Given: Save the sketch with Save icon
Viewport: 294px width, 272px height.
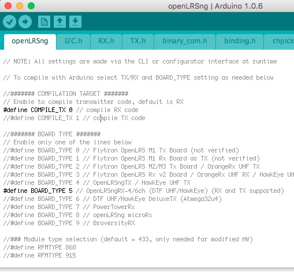Looking at the screenshot, I should (x=75, y=21).
